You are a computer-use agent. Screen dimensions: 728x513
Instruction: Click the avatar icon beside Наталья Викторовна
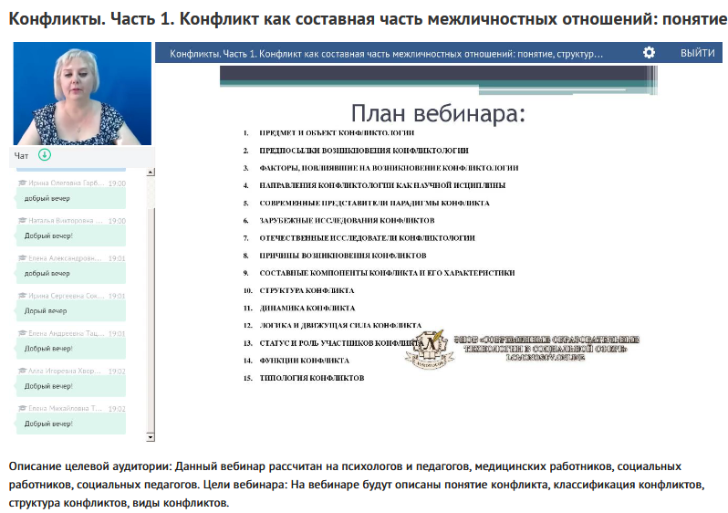click(x=20, y=221)
